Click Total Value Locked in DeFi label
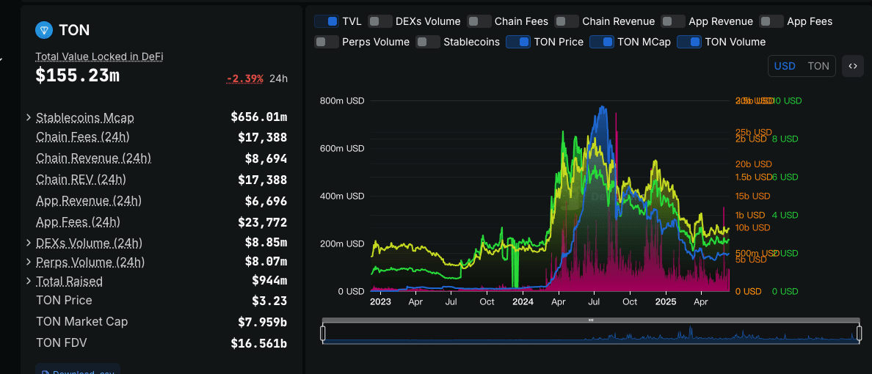872x374 pixels. click(x=100, y=56)
